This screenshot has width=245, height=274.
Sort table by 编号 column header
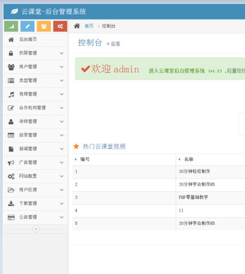click(85, 159)
